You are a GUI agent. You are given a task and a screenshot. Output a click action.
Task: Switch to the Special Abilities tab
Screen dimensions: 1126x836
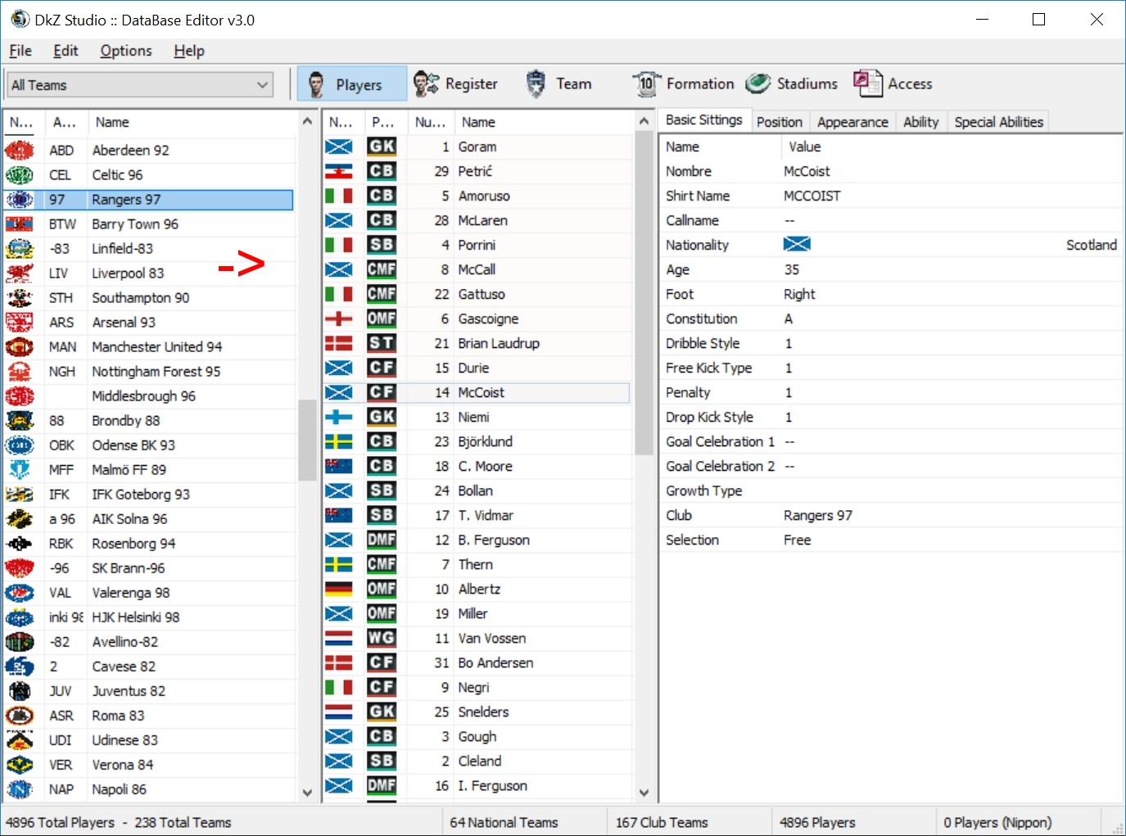999,122
